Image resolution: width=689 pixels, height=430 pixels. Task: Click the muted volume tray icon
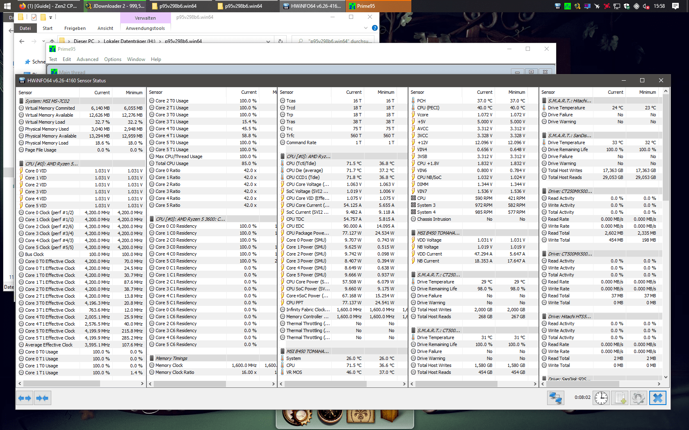pyautogui.click(x=646, y=6)
